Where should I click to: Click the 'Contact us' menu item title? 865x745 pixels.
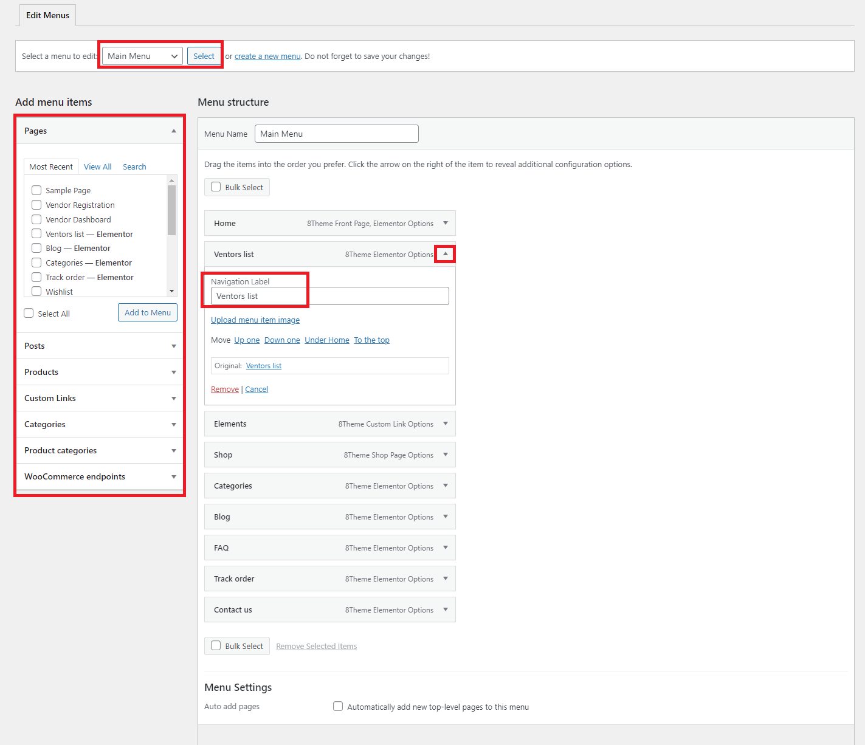pyautogui.click(x=233, y=610)
